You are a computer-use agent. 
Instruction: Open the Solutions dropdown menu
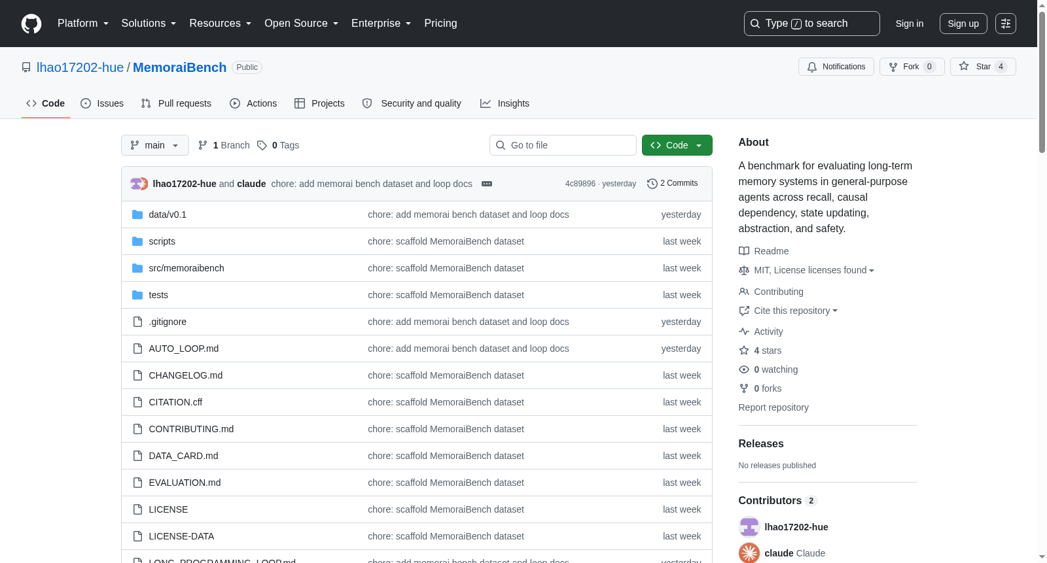[x=149, y=24]
